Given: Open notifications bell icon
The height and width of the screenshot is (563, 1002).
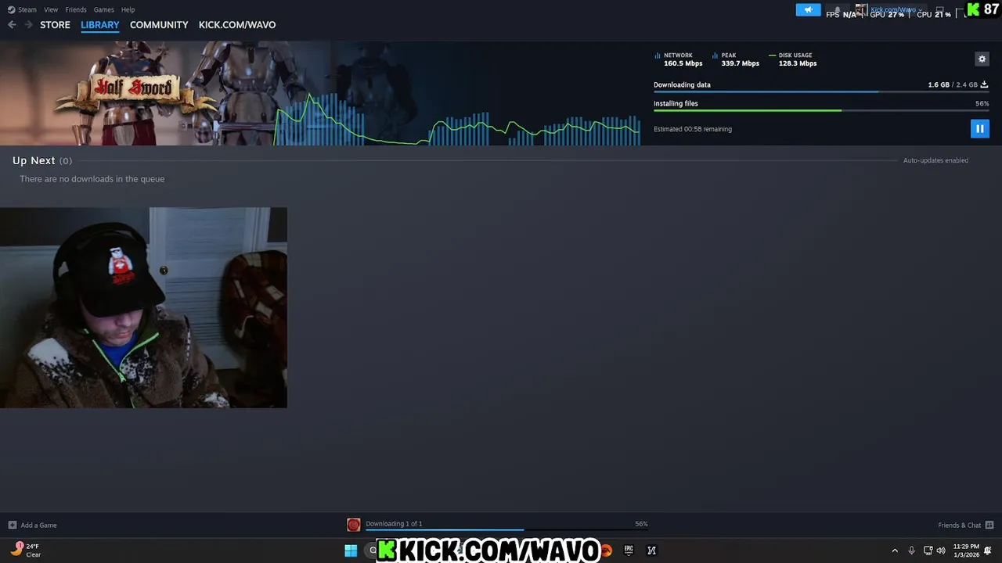Looking at the screenshot, I should [838, 9].
